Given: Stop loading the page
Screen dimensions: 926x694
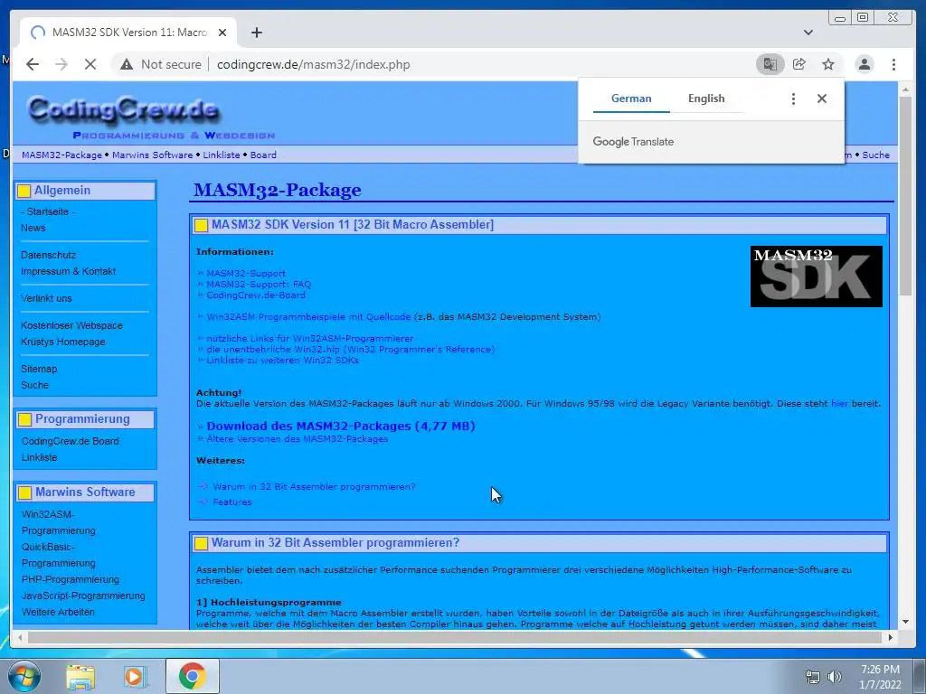Looking at the screenshot, I should point(90,64).
